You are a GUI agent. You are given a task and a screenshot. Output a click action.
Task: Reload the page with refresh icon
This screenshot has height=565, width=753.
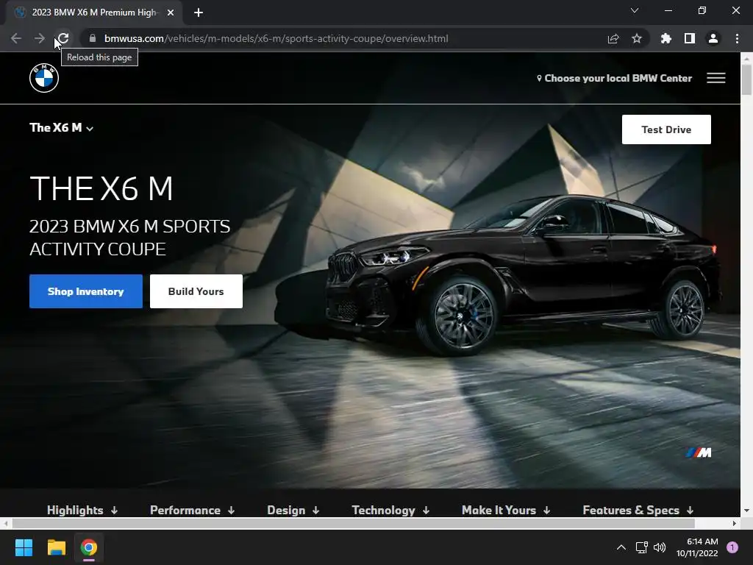(x=63, y=38)
